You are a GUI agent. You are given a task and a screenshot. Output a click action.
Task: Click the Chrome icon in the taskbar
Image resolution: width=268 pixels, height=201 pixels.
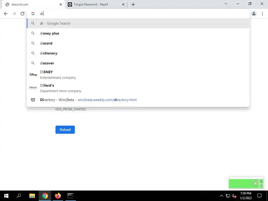[x=45, y=196]
